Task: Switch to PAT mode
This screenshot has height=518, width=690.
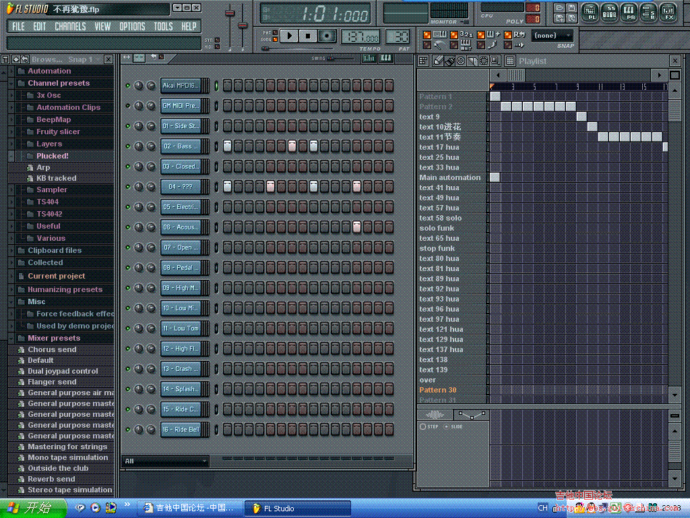Action: coord(275,32)
